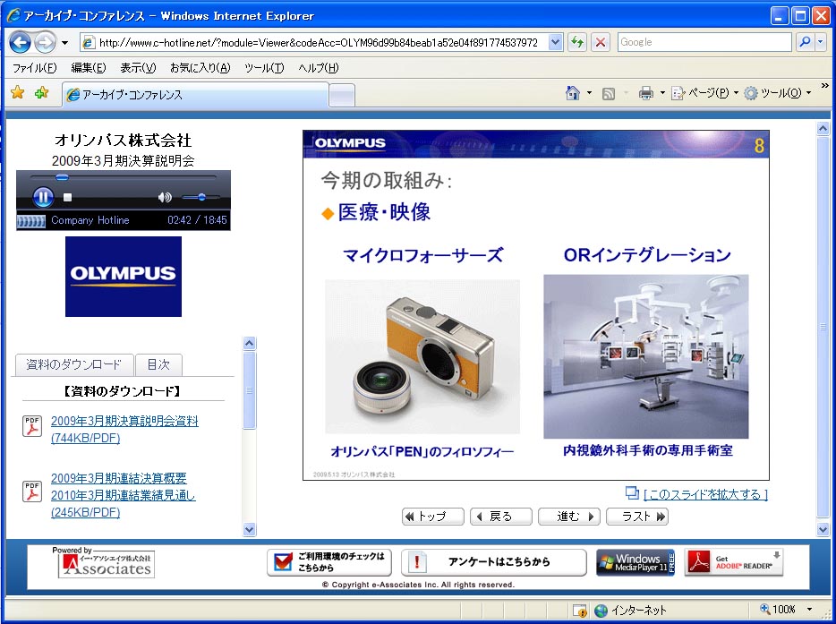Click the download panel scroll-down arrow
Image resolution: width=836 pixels, height=624 pixels.
(249, 529)
